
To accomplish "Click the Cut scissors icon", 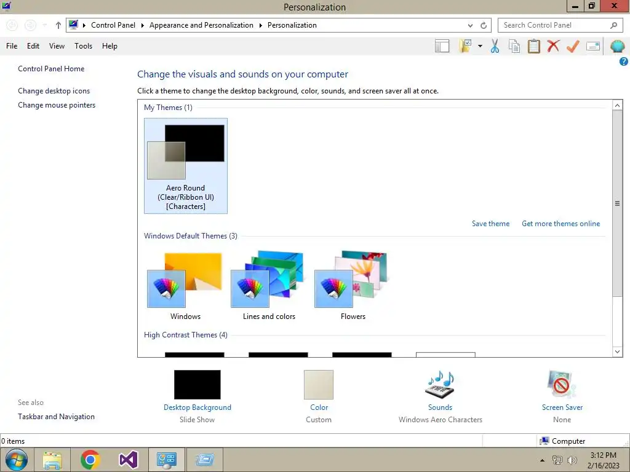I will click(x=495, y=46).
